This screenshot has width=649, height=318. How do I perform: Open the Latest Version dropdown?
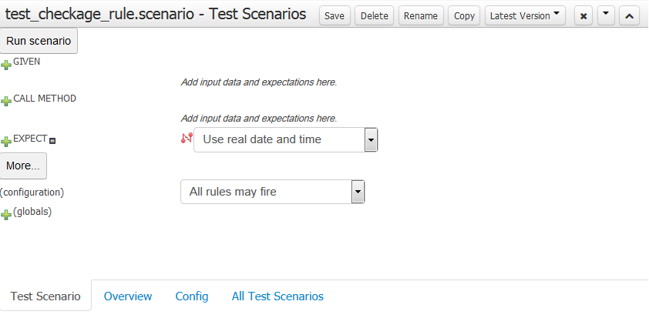tap(524, 16)
